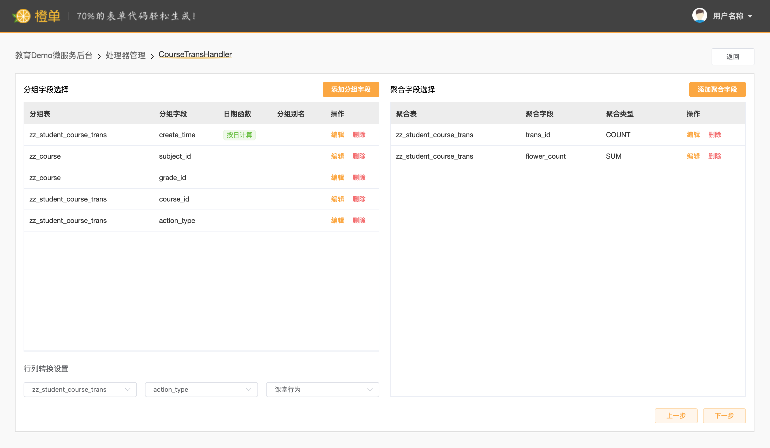Click the COUNT aggregate type cell
770x448 pixels.
(618, 135)
